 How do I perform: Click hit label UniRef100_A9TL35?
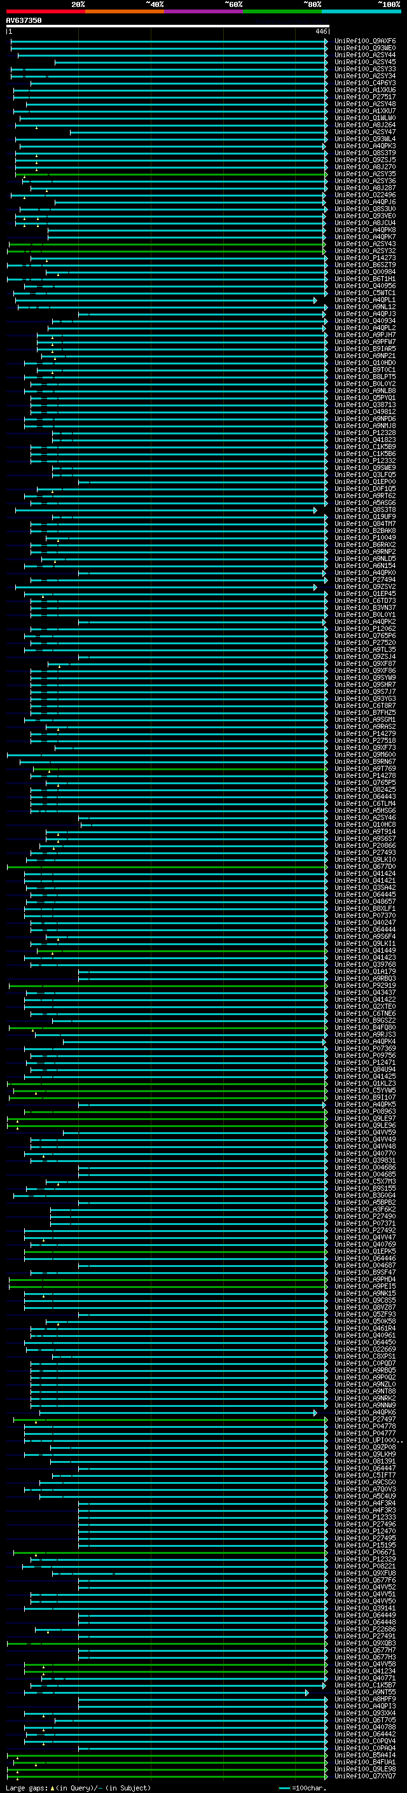point(365,650)
